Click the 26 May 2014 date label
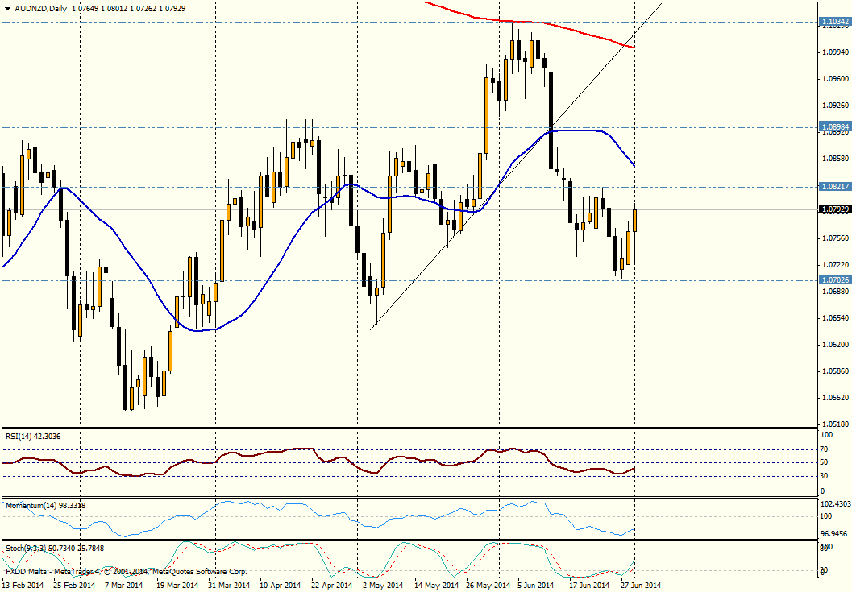The height and width of the screenshot is (592, 852). [x=488, y=586]
